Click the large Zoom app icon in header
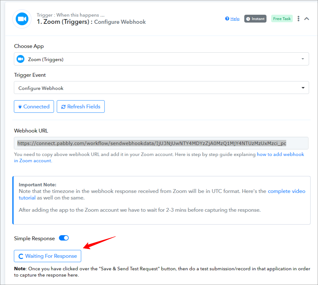 [22, 19]
